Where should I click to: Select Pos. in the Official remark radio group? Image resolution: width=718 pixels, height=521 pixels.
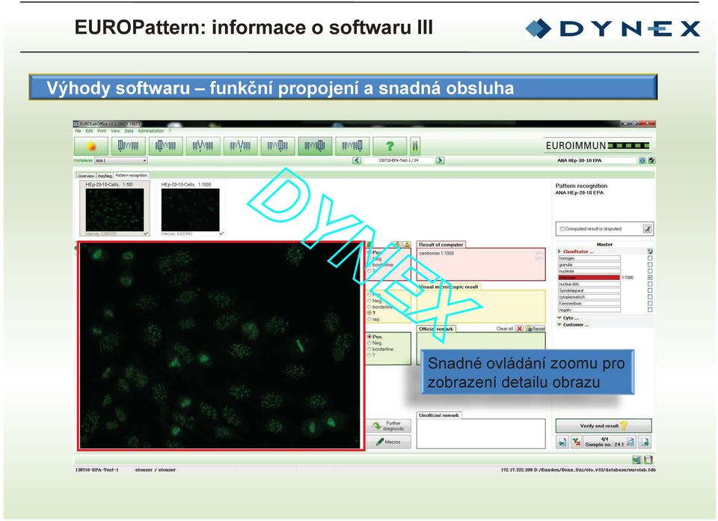pyautogui.click(x=369, y=337)
